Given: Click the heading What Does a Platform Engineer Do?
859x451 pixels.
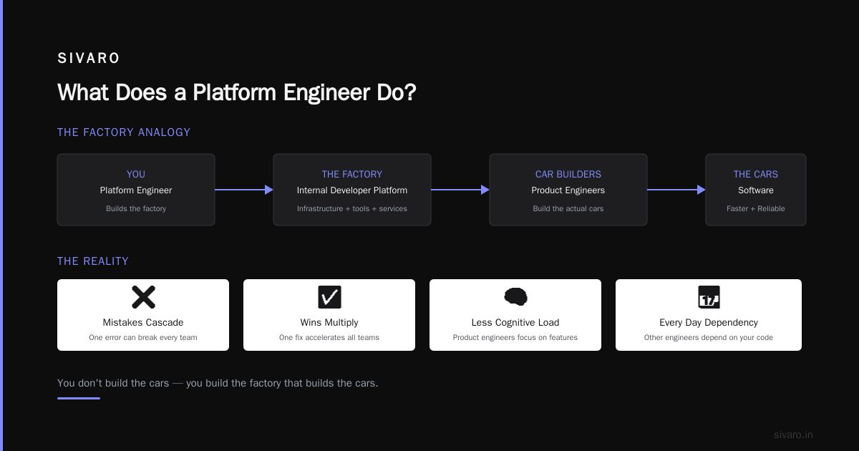Looking at the screenshot, I should pyautogui.click(x=236, y=92).
